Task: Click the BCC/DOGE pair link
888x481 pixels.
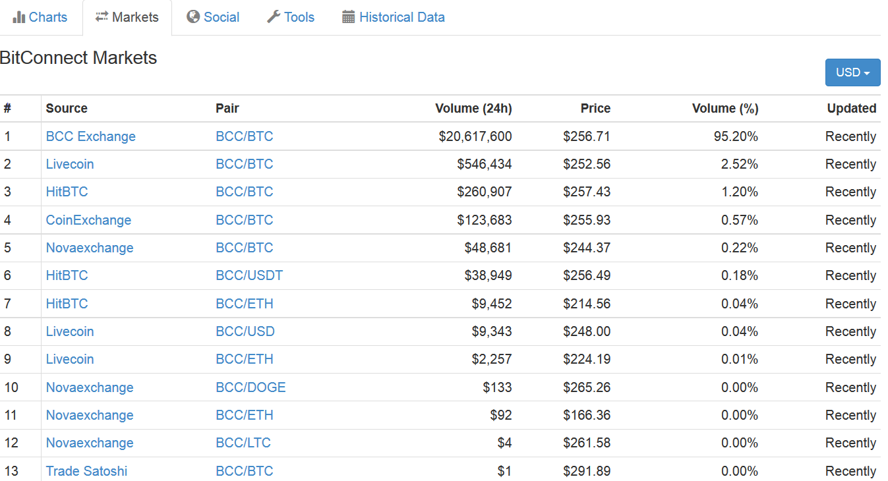Action: 251,387
